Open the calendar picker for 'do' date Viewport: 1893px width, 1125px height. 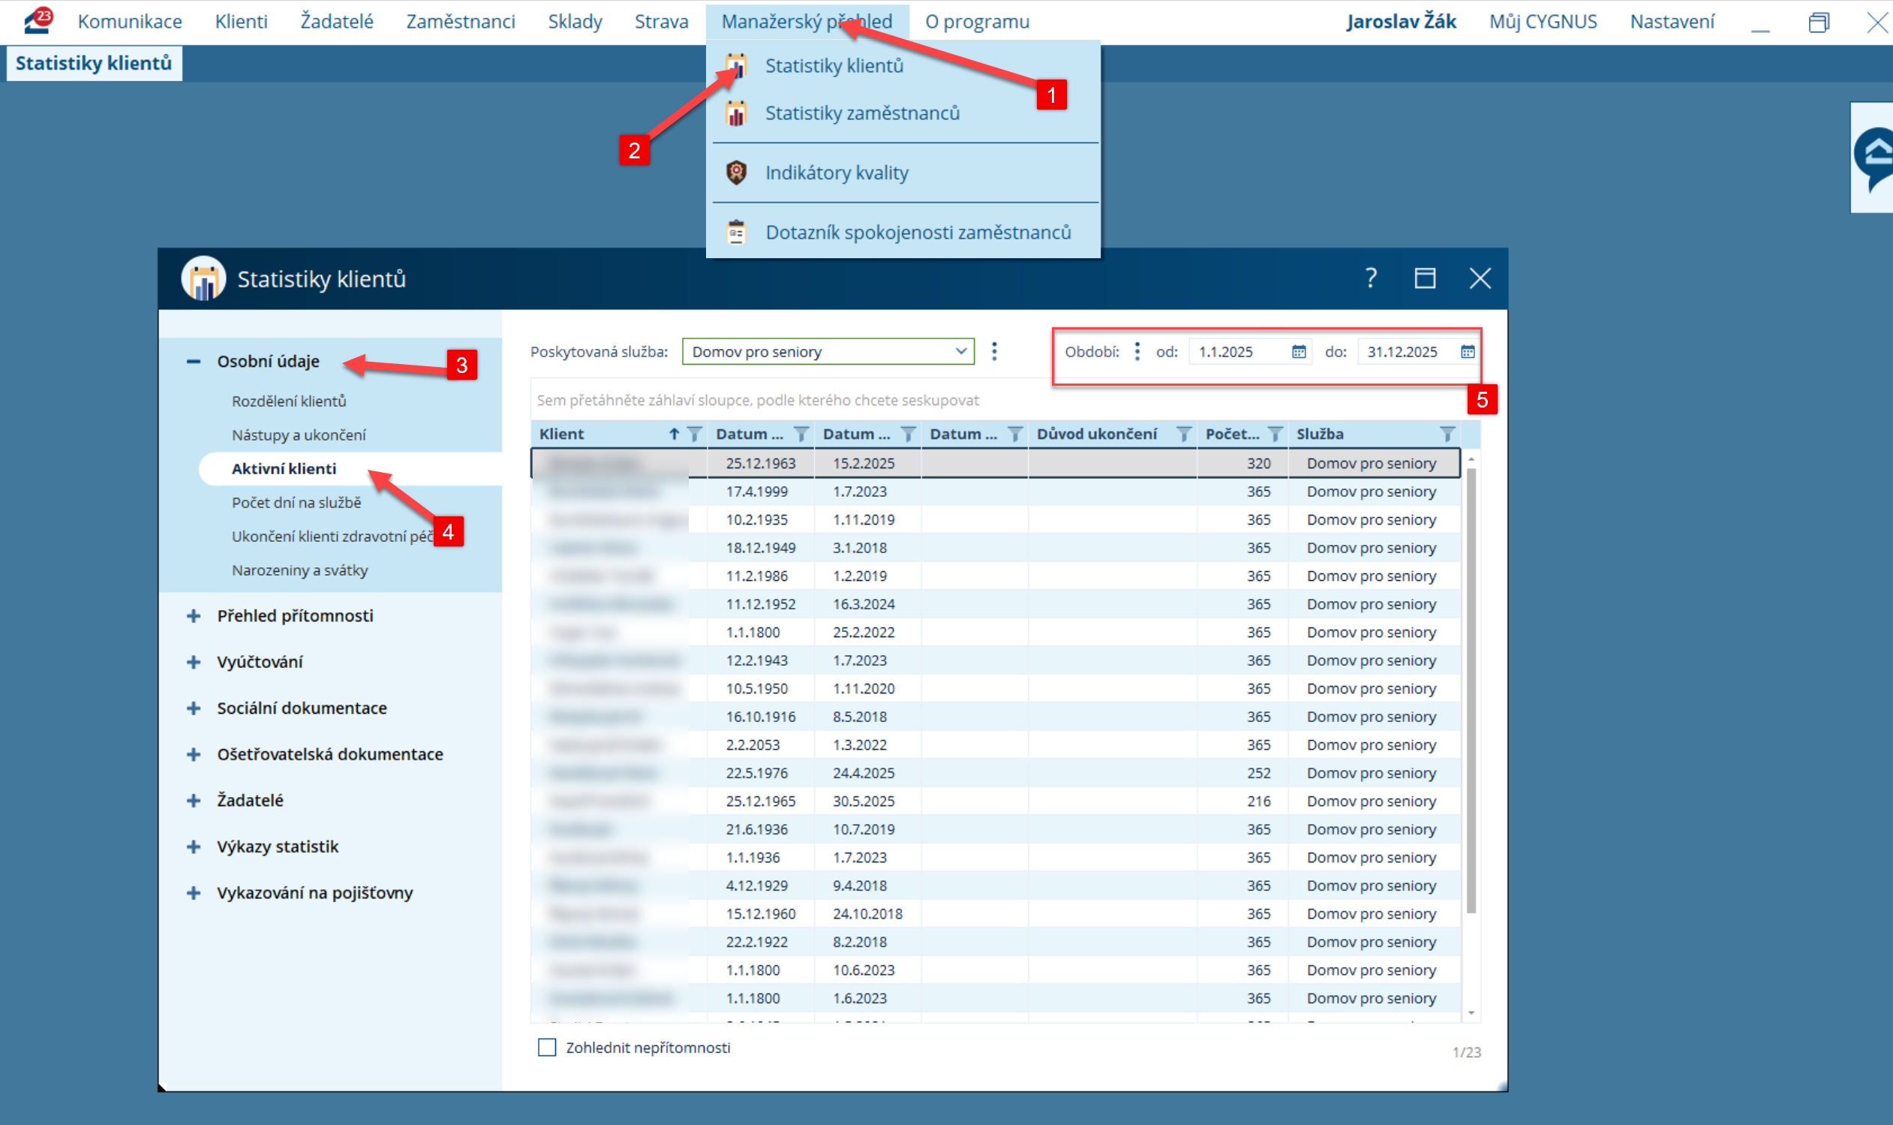coord(1467,352)
